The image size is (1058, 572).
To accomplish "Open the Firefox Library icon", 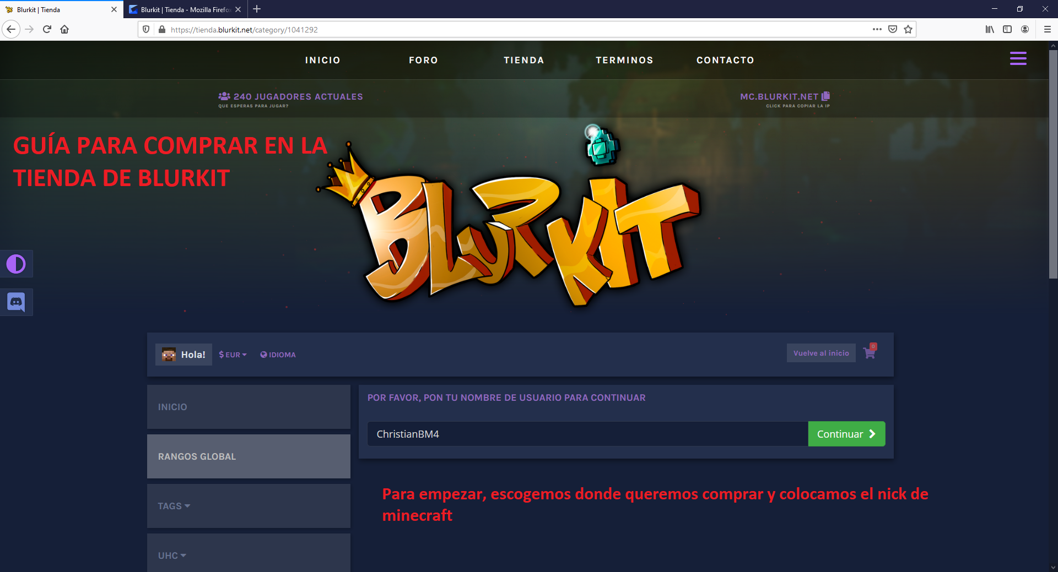I will click(990, 29).
